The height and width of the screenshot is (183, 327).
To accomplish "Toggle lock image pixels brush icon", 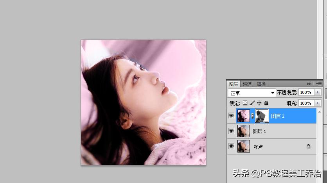I will point(252,103).
